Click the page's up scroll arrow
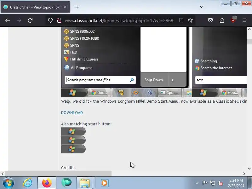 [249, 29]
